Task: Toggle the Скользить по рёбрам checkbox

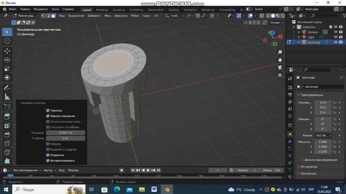Action: (48, 127)
